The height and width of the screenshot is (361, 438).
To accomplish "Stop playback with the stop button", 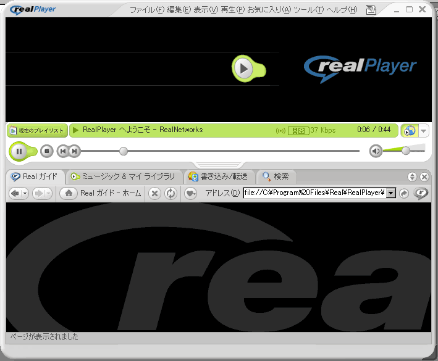I will [x=47, y=151].
